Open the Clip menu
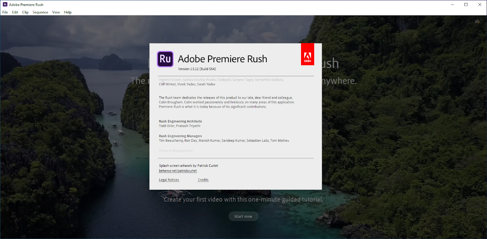Image resolution: width=487 pixels, height=239 pixels. coord(25,12)
